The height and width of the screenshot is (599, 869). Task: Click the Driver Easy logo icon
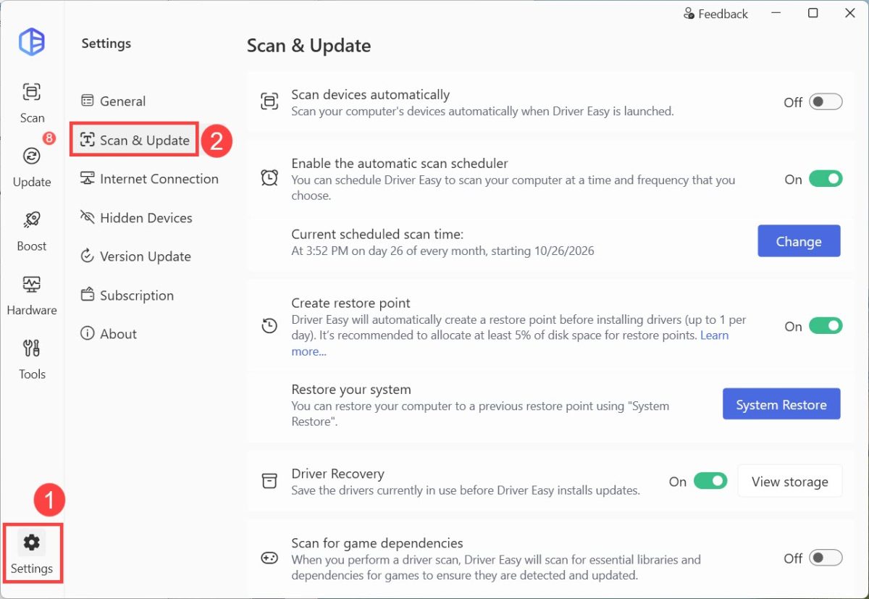tap(32, 42)
